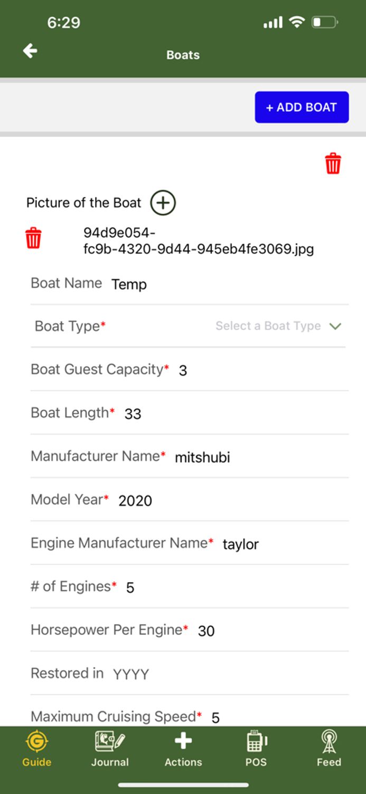The width and height of the screenshot is (366, 794).
Task: Open the Actions plus menu
Action: coord(183,748)
